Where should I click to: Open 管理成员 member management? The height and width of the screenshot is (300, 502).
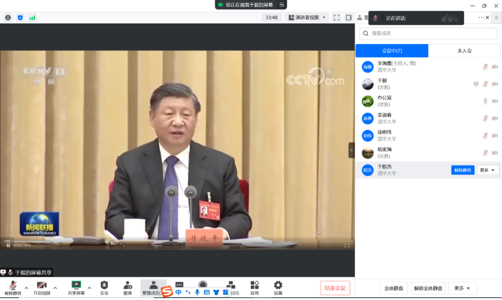153,288
